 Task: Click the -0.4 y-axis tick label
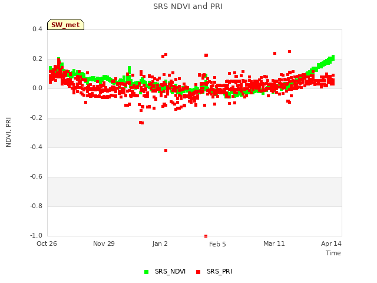[x=36, y=147]
